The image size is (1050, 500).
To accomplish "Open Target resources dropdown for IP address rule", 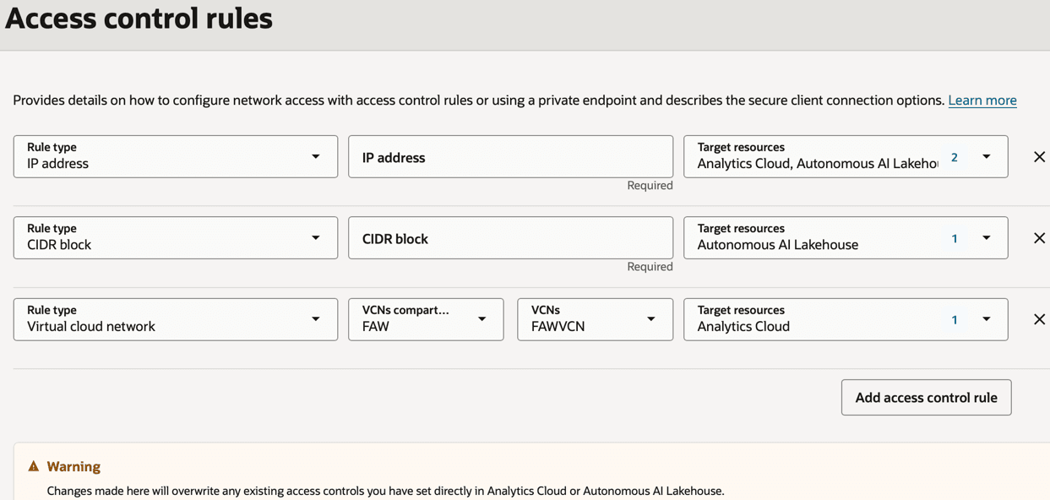I will pyautogui.click(x=846, y=156).
